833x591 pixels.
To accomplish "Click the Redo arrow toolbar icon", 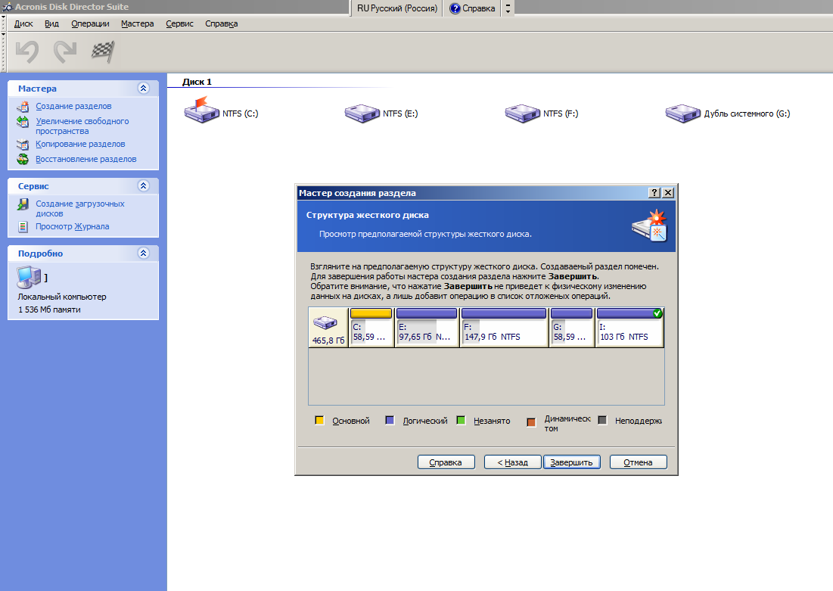I will pos(65,51).
